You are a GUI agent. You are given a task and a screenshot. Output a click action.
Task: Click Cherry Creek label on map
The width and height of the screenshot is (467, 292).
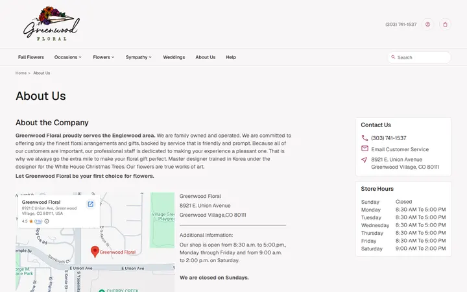123,290
